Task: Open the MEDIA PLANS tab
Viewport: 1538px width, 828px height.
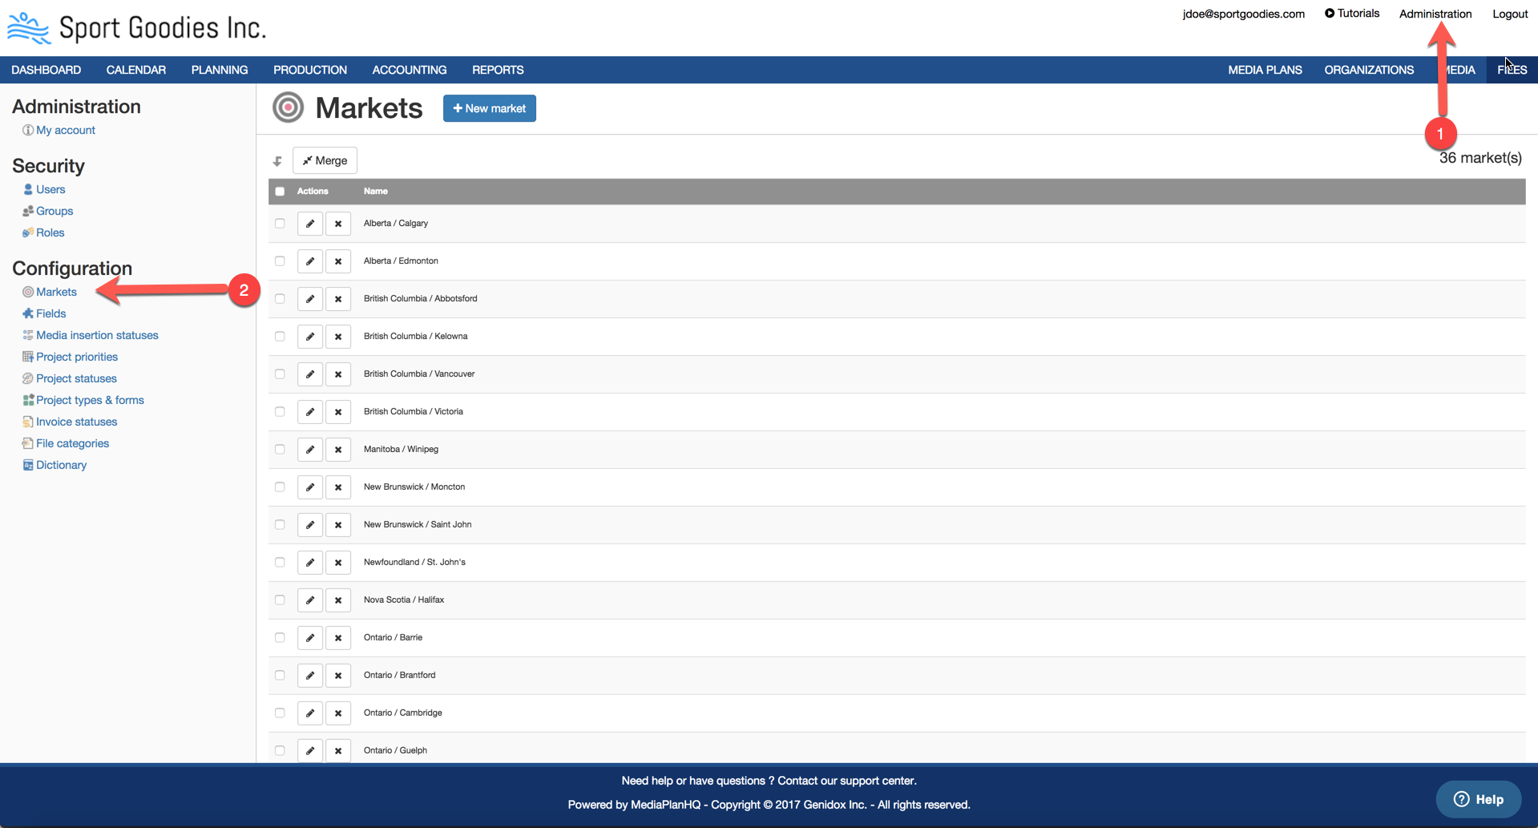Action: tap(1264, 70)
